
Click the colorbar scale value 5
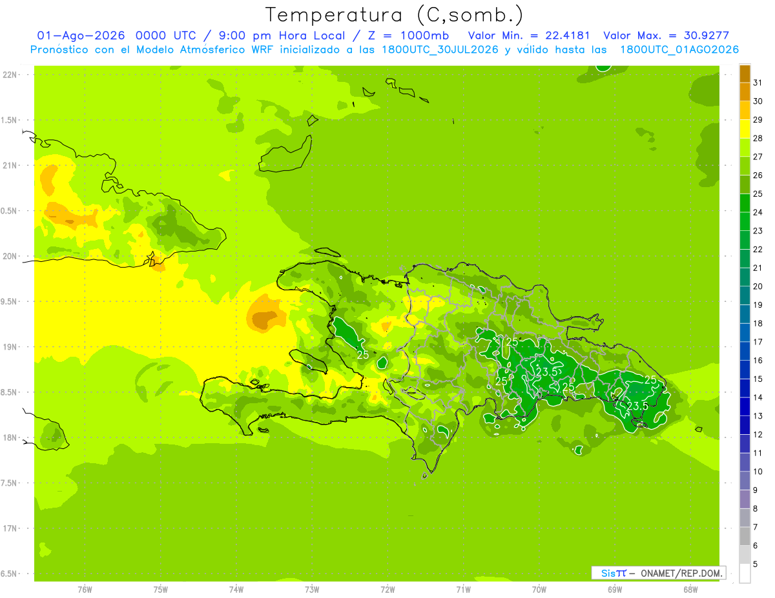(x=756, y=564)
